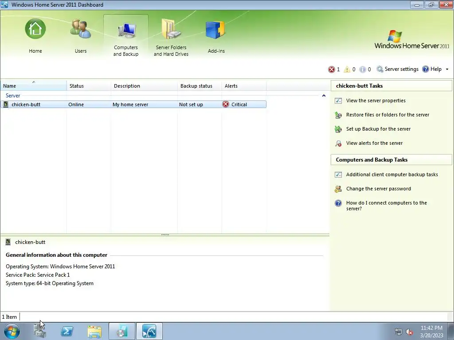Click the Help text label

[436, 69]
